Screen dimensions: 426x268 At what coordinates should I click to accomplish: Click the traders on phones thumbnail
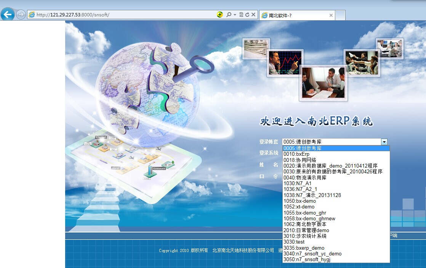[x=361, y=63]
